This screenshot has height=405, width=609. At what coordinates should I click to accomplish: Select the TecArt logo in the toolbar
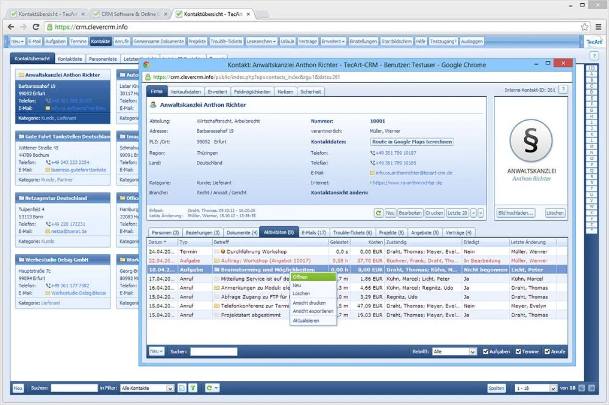click(x=594, y=41)
